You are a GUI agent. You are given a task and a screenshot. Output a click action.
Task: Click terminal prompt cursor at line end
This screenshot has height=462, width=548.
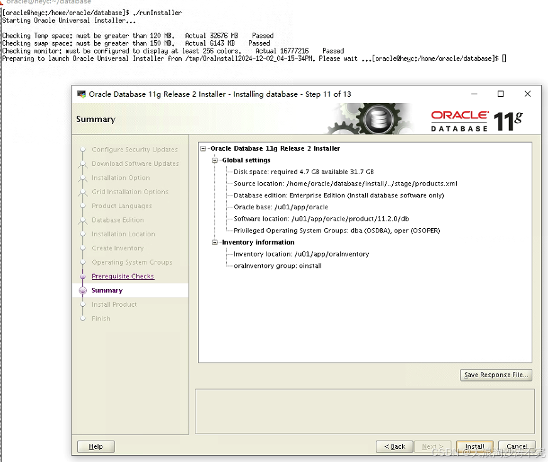504,58
